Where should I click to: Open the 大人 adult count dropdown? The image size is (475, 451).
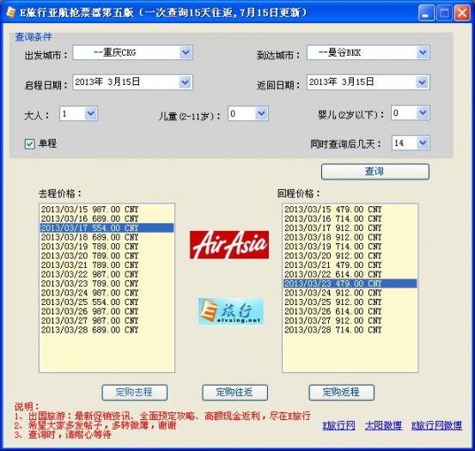pyautogui.click(x=90, y=114)
